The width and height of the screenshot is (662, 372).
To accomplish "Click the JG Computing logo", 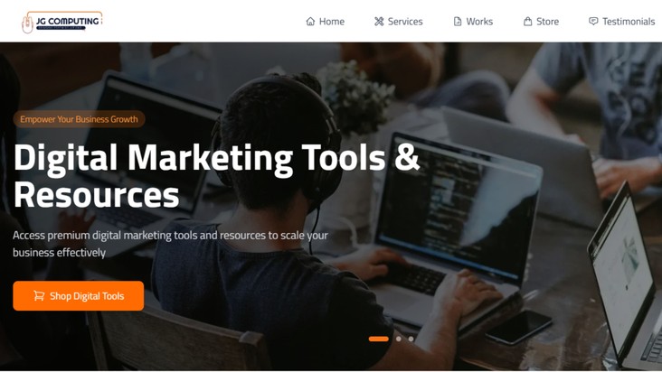I will pyautogui.click(x=62, y=22).
